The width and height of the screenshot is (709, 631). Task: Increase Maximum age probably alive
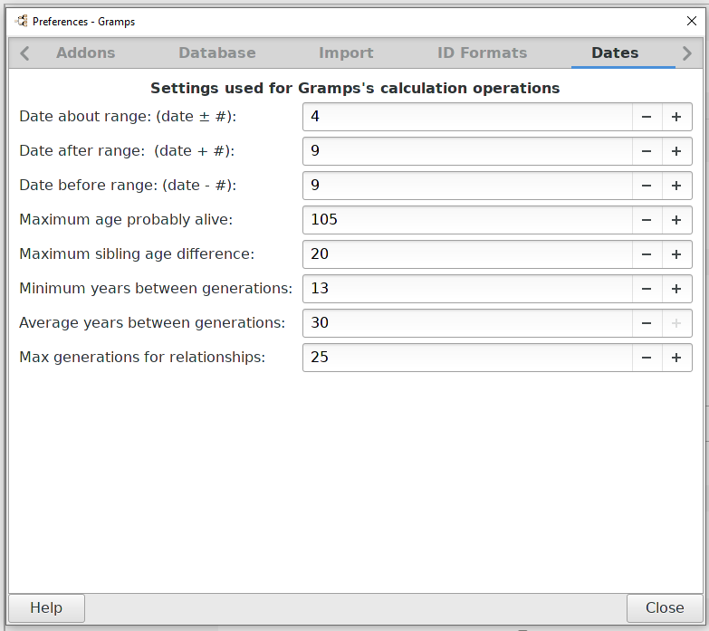pyautogui.click(x=676, y=220)
